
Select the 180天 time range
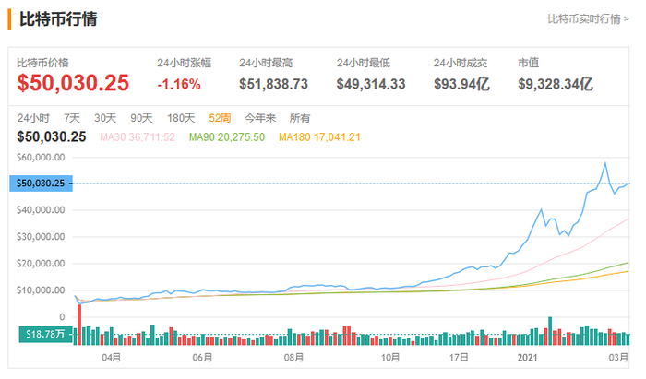click(x=181, y=118)
